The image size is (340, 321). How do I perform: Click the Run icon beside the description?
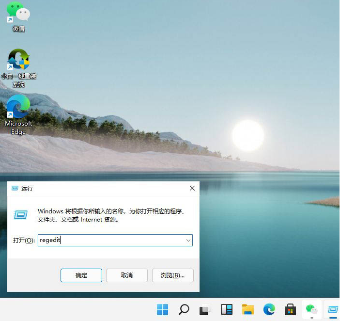tap(20, 215)
